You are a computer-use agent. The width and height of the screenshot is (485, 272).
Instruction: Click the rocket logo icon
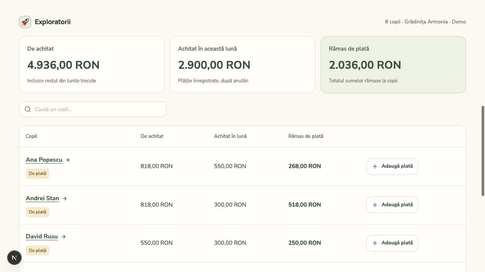click(x=25, y=22)
